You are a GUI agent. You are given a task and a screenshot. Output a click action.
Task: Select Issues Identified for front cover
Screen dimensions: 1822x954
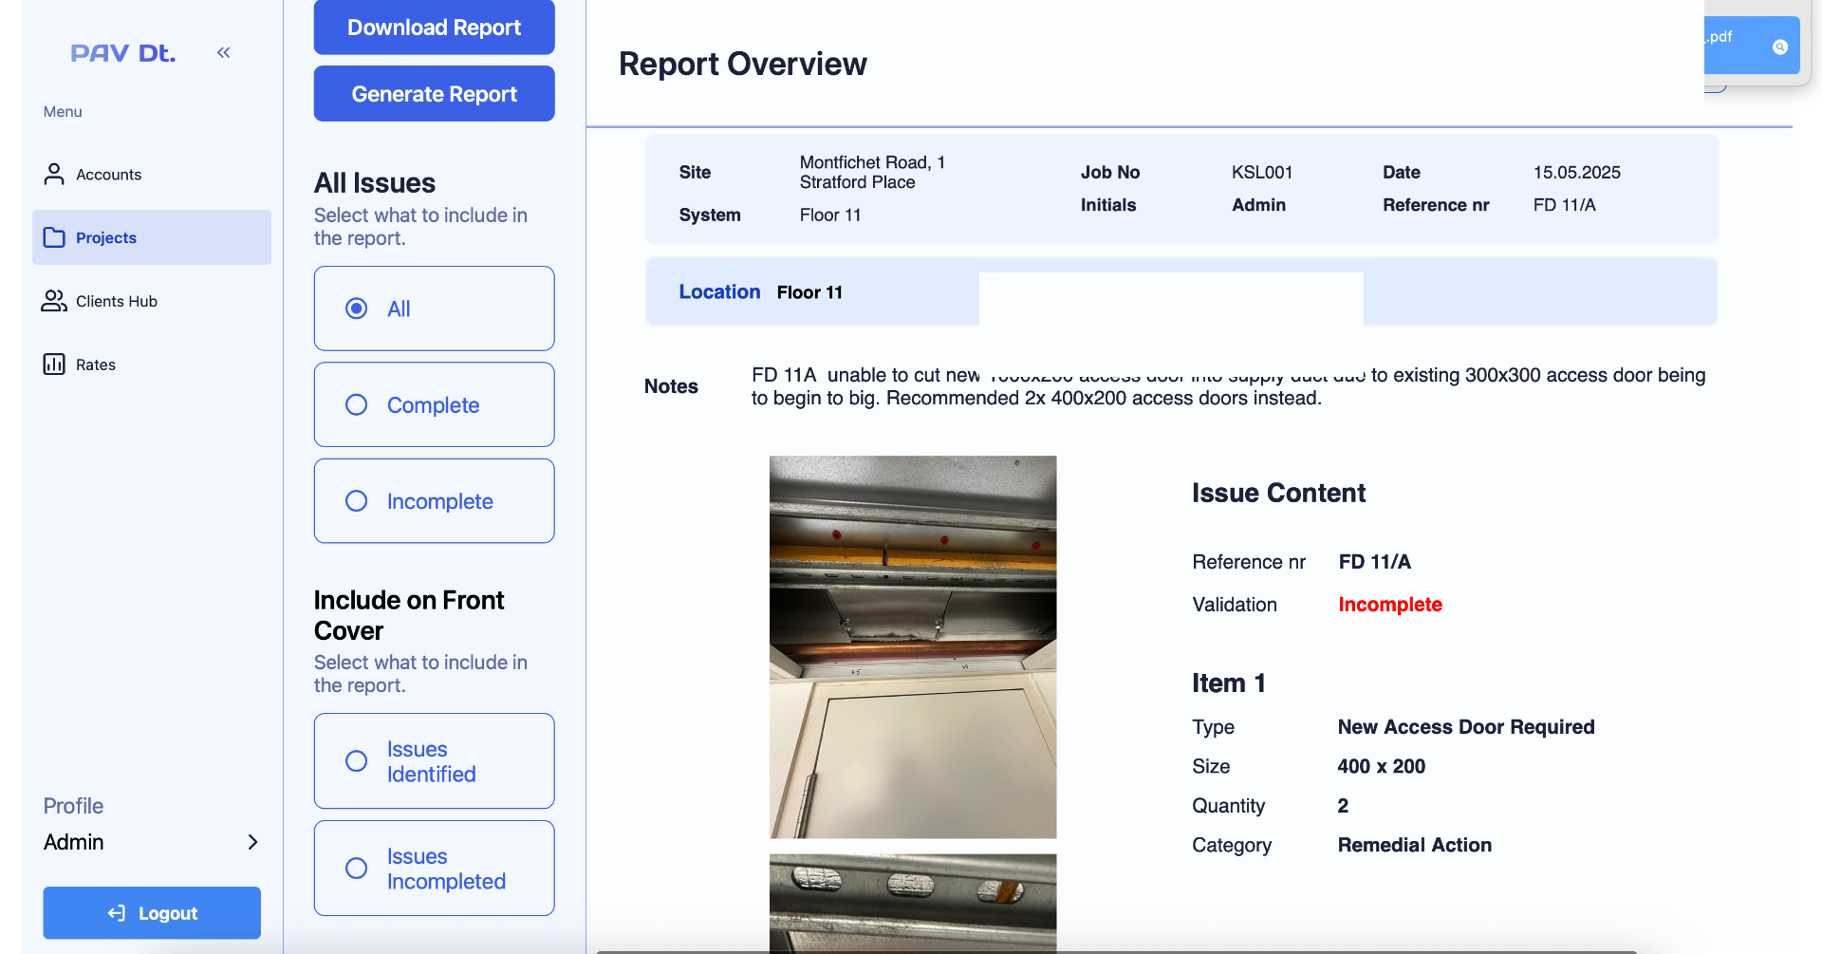pyautogui.click(x=435, y=761)
